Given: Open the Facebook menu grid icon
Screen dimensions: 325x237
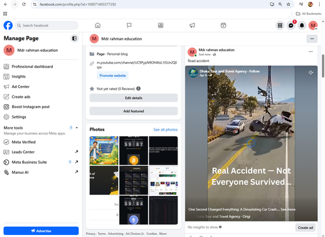Looking at the screenshot, I should click(x=280, y=25).
